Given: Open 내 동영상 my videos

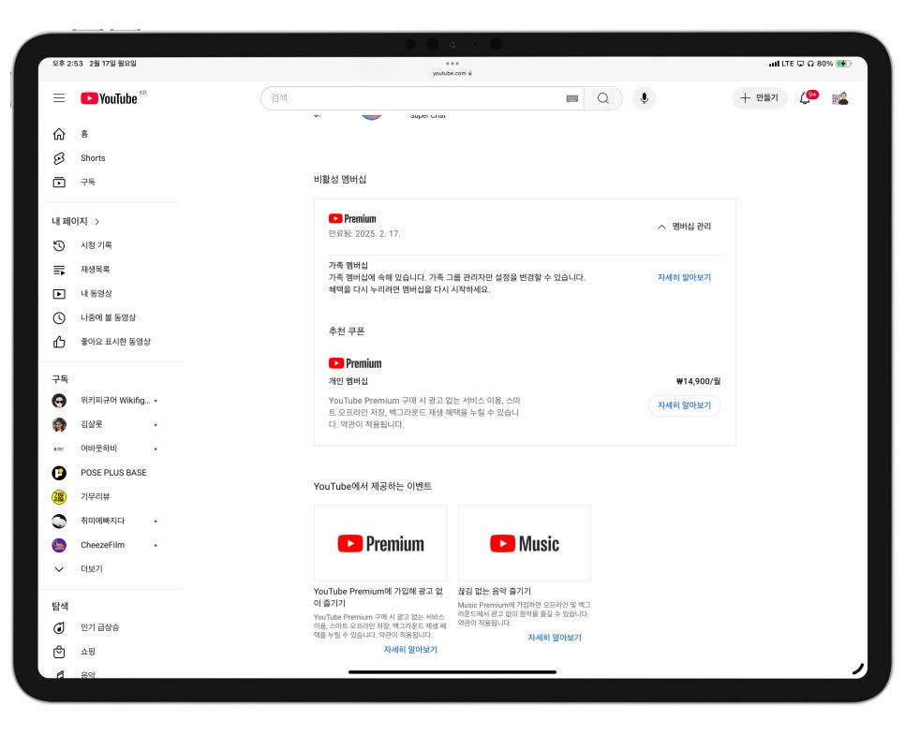Looking at the screenshot, I should point(96,294).
